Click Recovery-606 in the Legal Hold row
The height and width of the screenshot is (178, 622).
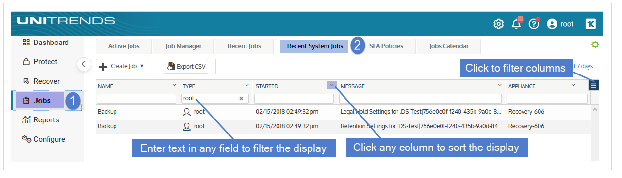526,112
